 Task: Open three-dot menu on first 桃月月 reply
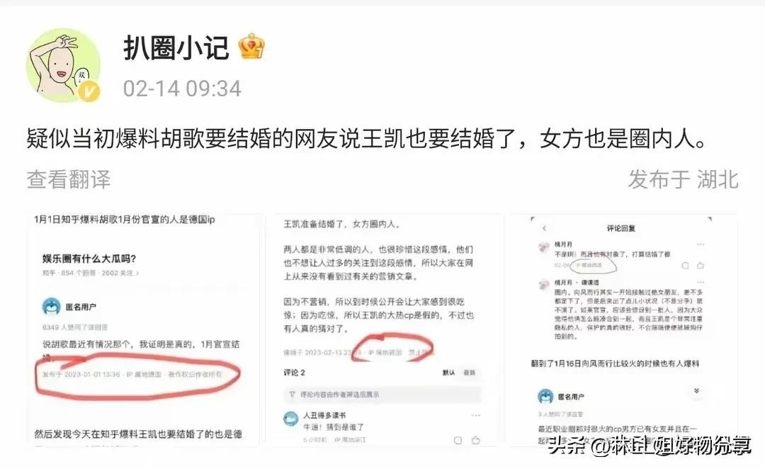point(701,244)
